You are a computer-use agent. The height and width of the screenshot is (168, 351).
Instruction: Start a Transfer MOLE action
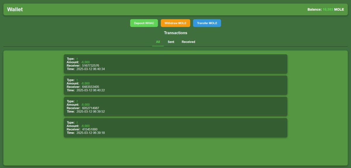click(x=207, y=23)
